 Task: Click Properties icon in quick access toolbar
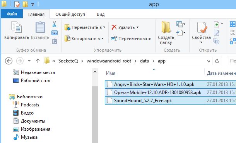pyautogui.click(x=17, y=4)
